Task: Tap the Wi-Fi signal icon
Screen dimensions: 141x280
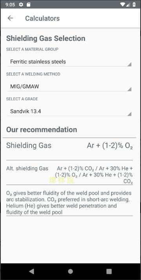Action: coord(123,4)
